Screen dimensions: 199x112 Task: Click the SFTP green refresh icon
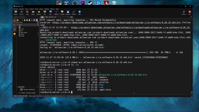tap(25, 20)
